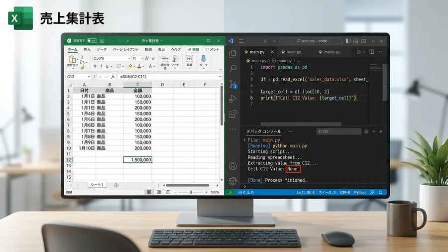Image resolution: width=448 pixels, height=252 pixels.
Task: Increase font size with the larger A icon
Action: 147,58
